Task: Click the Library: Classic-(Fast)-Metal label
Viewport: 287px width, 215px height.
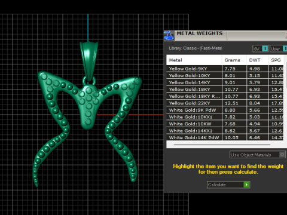Action: (x=196, y=48)
